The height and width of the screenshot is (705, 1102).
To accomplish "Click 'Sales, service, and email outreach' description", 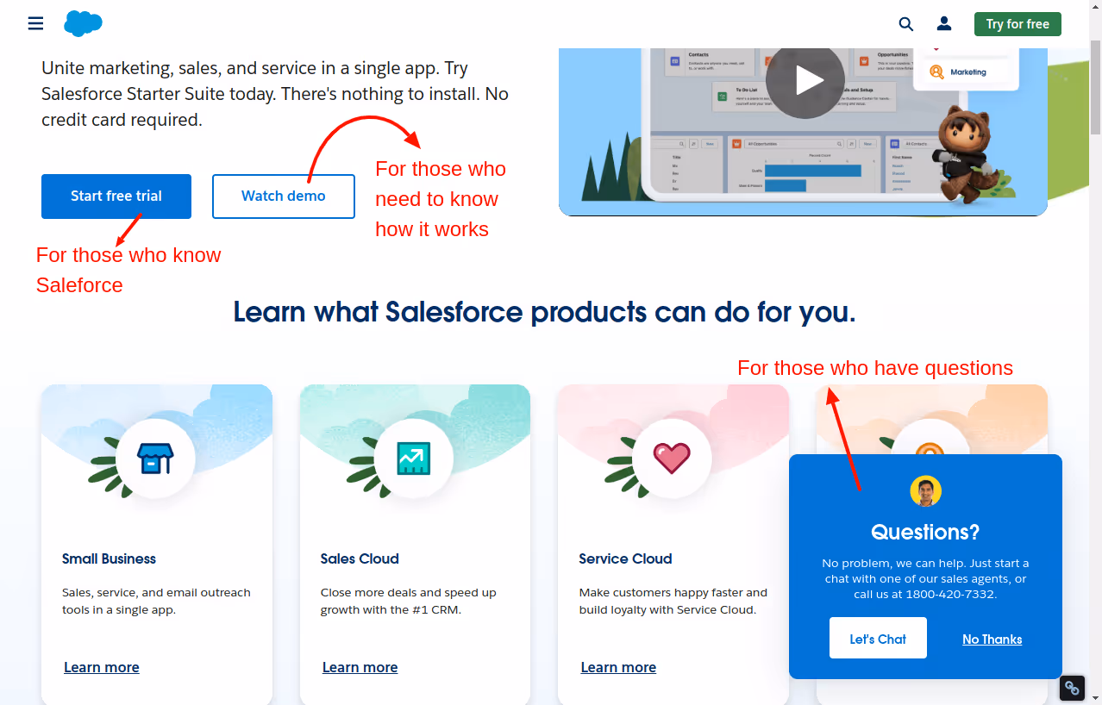I will [156, 601].
